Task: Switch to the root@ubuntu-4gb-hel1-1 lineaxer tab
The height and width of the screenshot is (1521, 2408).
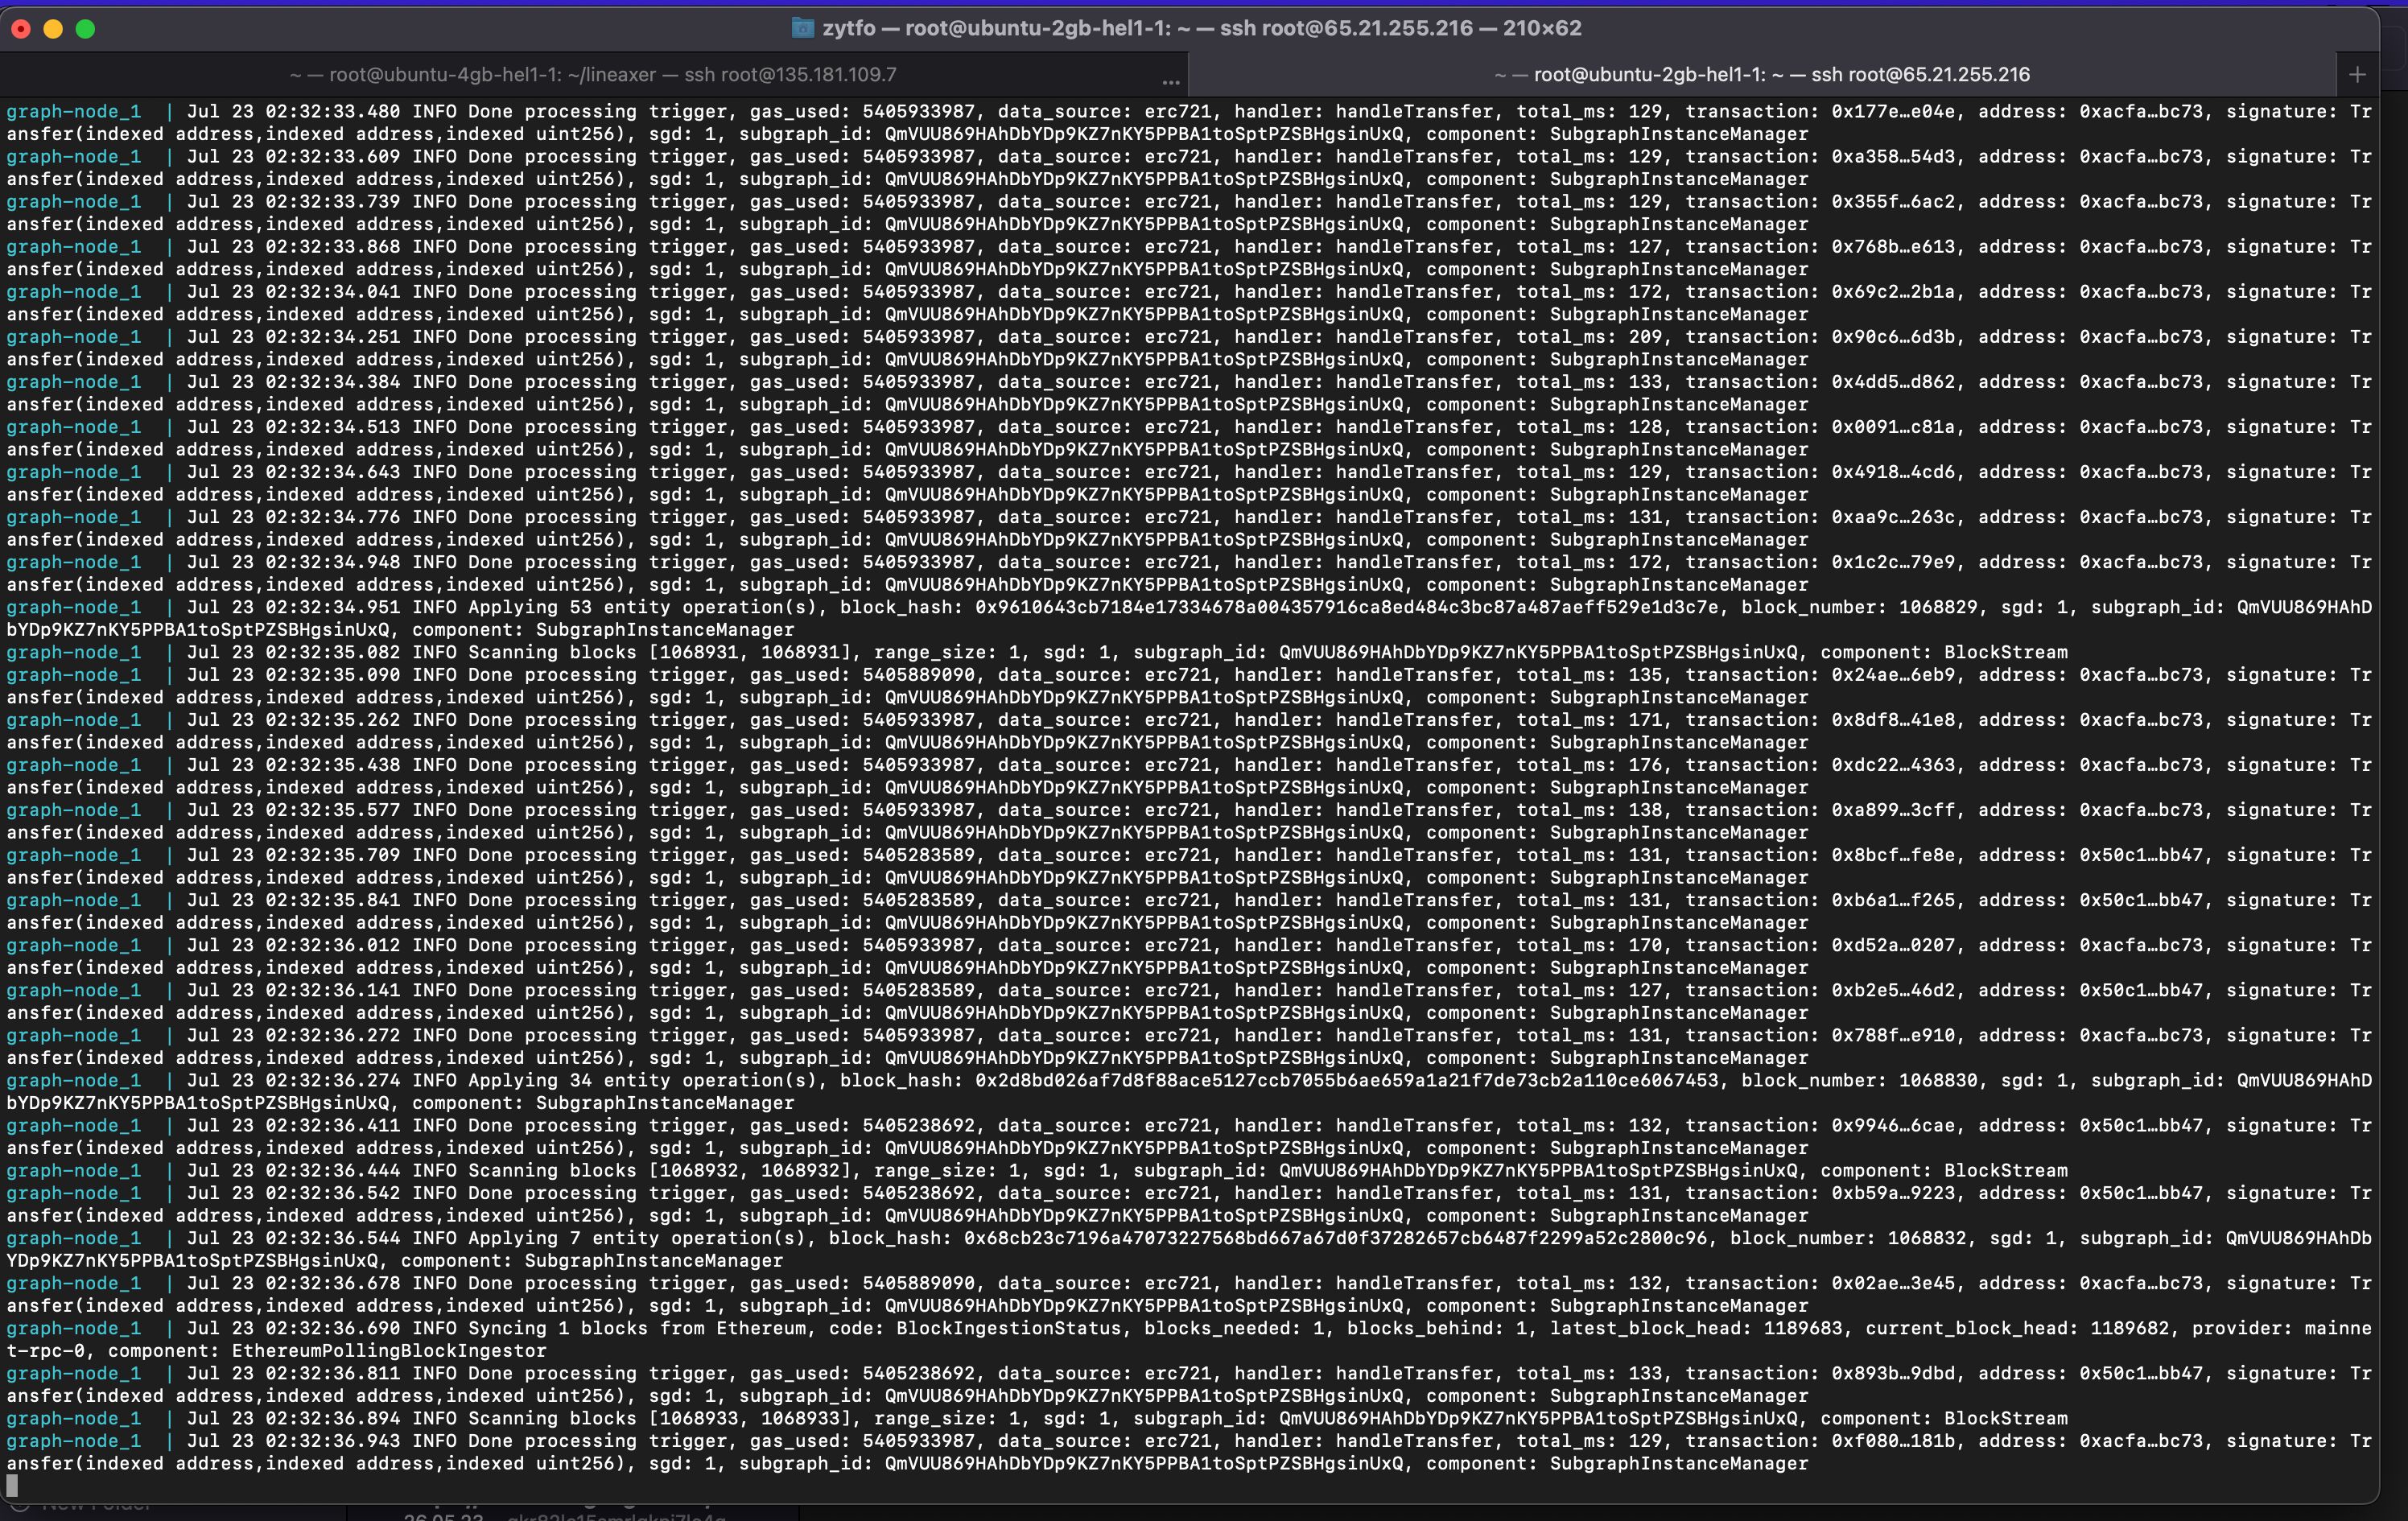Action: click(x=592, y=75)
